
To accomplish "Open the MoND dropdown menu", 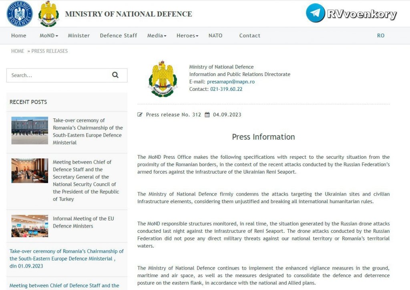I will (x=48, y=36).
